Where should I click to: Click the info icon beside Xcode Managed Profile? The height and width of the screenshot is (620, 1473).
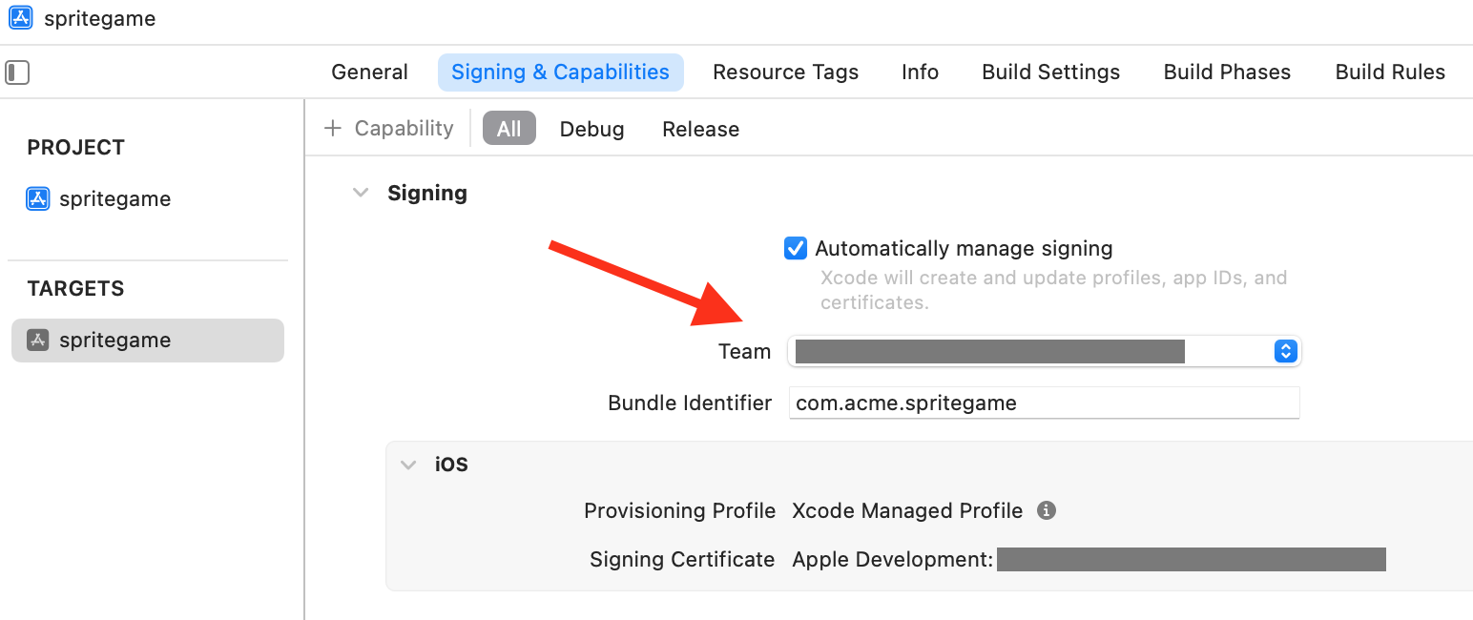tap(1046, 510)
